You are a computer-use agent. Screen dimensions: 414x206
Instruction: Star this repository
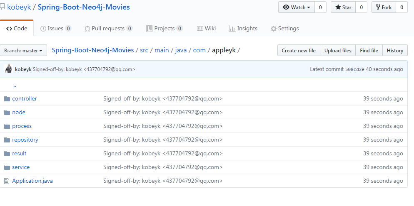point(343,7)
